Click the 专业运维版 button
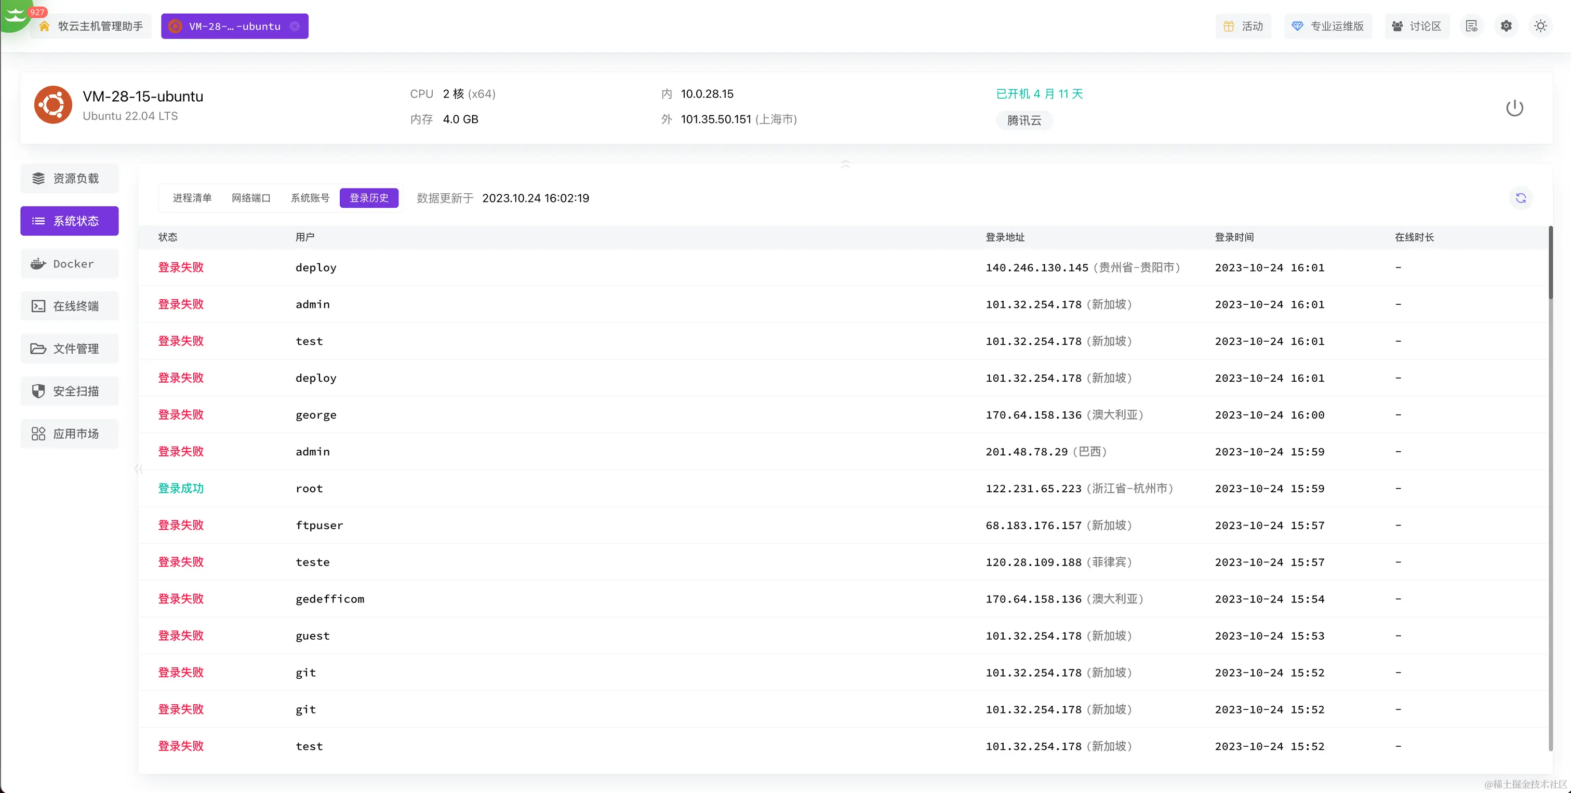Image resolution: width=1571 pixels, height=793 pixels. coord(1328,26)
